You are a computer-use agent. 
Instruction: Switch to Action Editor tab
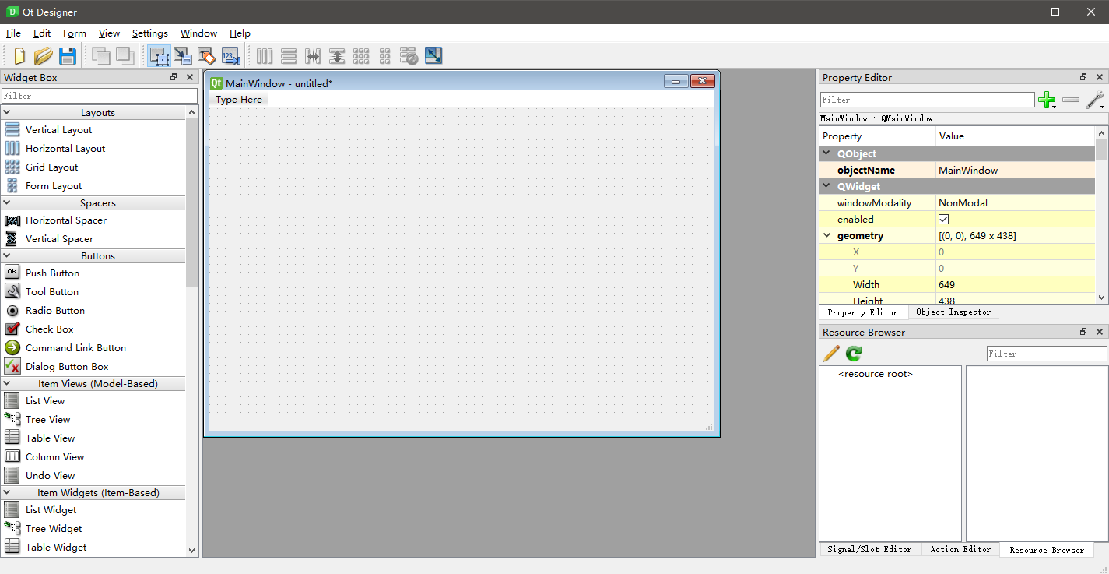pyautogui.click(x=960, y=549)
